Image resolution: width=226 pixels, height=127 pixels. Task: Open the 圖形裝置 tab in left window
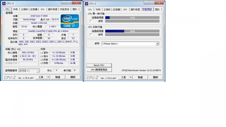pos(53,9)
